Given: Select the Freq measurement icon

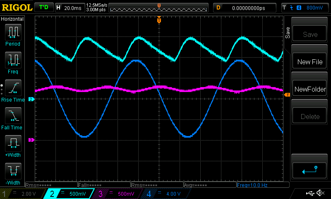Looking at the screenshot, I should [x=13, y=60].
